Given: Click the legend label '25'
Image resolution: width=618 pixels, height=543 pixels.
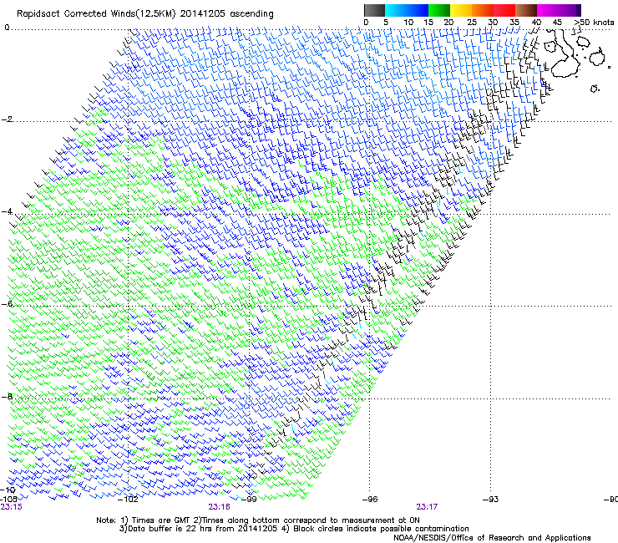Looking at the screenshot, I should pyautogui.click(x=472, y=23).
